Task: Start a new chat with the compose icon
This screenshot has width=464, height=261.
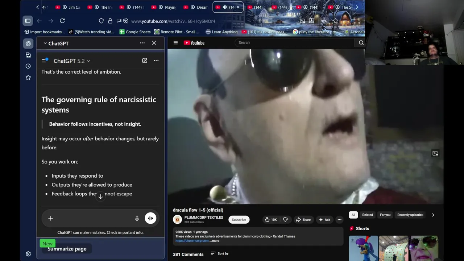Action: pyautogui.click(x=145, y=61)
